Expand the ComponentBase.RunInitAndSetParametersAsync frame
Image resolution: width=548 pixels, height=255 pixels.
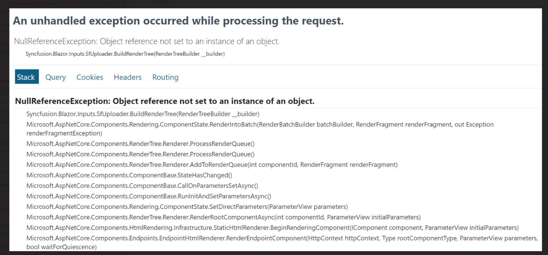click(x=149, y=196)
